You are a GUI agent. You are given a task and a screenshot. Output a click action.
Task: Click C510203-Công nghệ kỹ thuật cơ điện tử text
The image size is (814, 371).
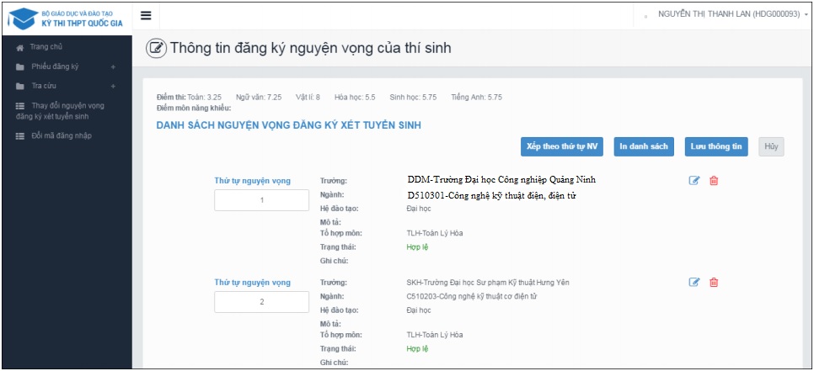point(471,296)
